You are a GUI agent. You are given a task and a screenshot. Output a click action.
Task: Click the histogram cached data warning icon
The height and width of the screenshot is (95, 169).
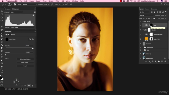click(x=33, y=15)
